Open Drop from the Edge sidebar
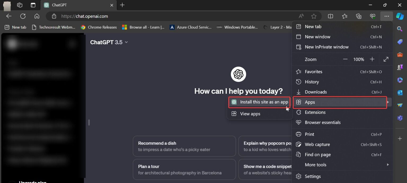The image size is (407, 183). pyautogui.click(x=400, y=105)
